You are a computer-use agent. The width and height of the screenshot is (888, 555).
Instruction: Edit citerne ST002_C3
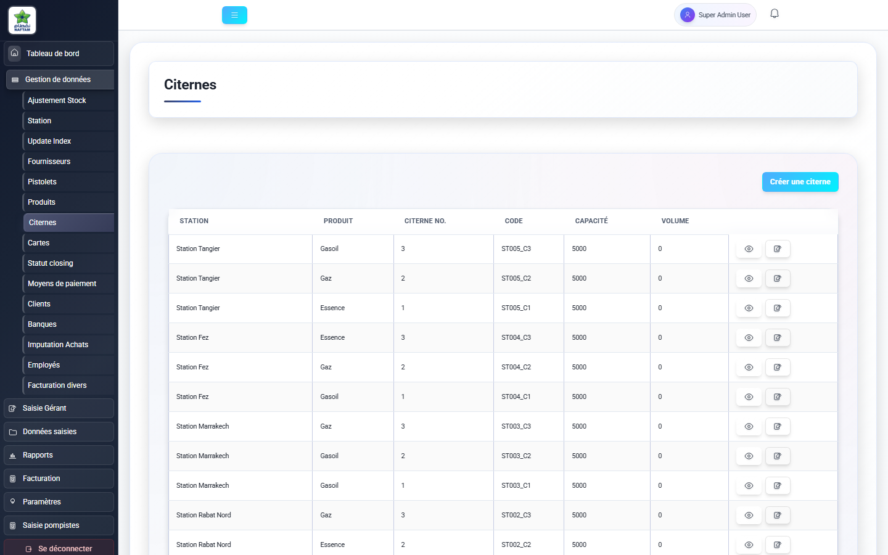pyautogui.click(x=778, y=516)
